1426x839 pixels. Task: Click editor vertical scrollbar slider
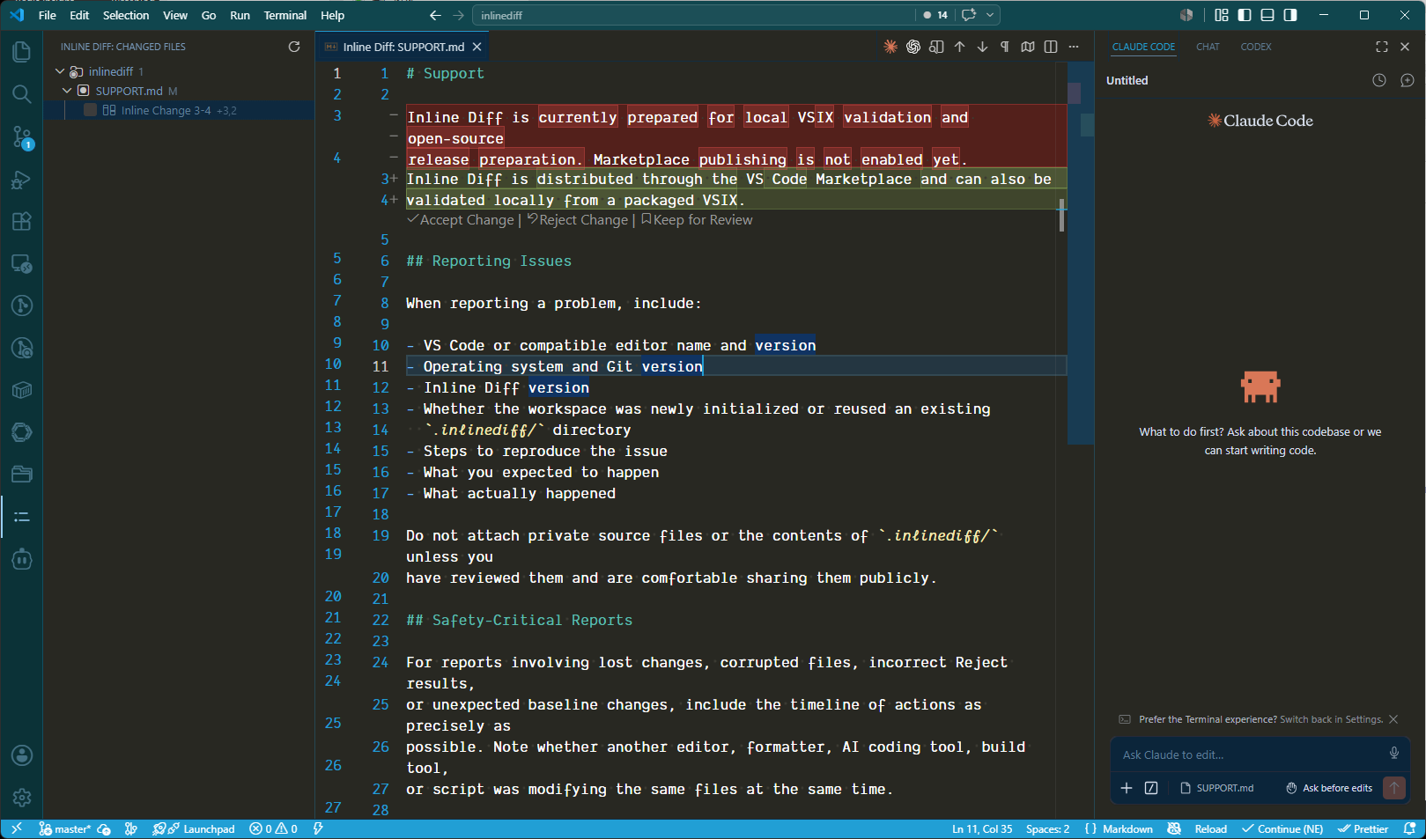pyautogui.click(x=1061, y=215)
